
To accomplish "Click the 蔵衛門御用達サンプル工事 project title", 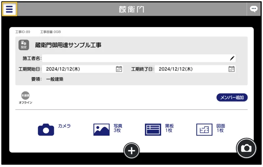I will [x=68, y=45].
